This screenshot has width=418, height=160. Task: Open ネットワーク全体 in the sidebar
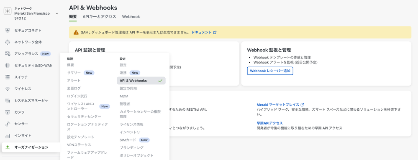point(28,42)
